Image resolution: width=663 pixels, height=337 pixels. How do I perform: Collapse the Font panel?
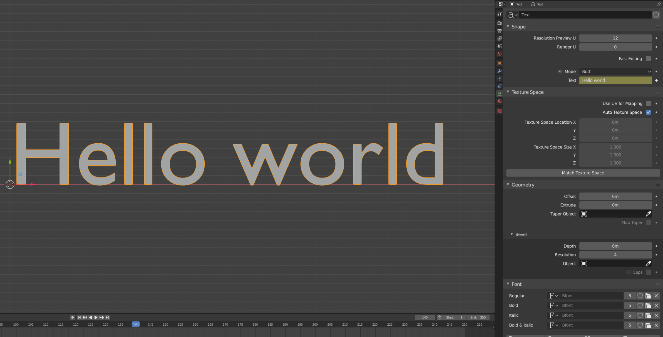pos(508,284)
